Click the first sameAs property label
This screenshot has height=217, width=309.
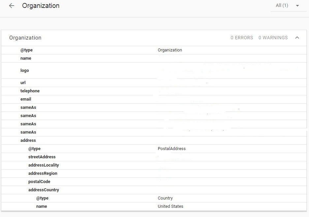[x=28, y=108]
